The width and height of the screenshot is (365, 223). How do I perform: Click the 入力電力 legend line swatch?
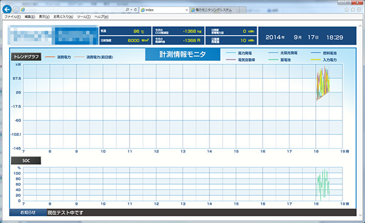316,60
